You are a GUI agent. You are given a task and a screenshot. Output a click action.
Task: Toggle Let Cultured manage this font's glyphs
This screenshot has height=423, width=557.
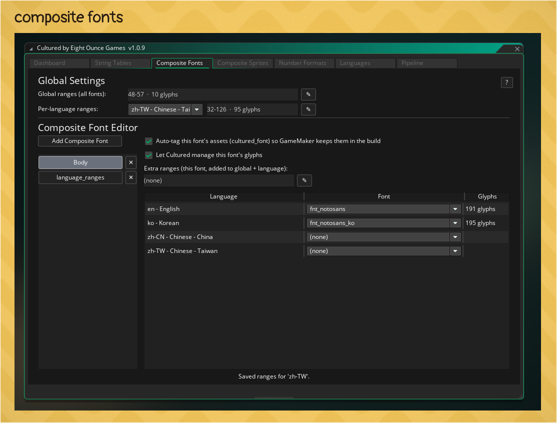coord(149,155)
